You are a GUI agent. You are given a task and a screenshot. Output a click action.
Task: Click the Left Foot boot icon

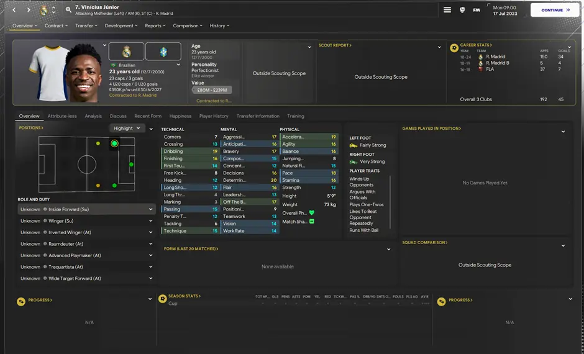(x=354, y=145)
